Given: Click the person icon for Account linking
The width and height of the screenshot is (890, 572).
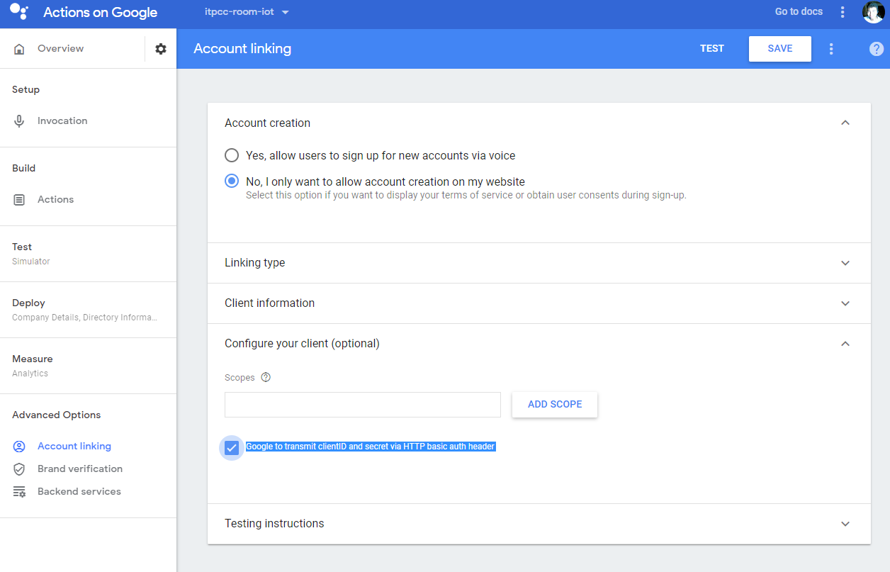Looking at the screenshot, I should click(19, 447).
